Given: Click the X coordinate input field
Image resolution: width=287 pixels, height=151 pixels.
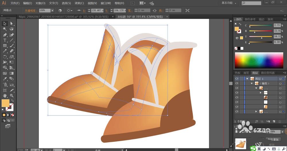Looking at the screenshot, I should (x=97, y=10).
